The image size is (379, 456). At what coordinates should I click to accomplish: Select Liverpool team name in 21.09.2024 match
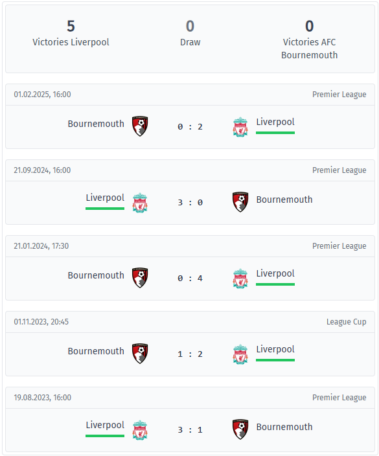click(105, 198)
